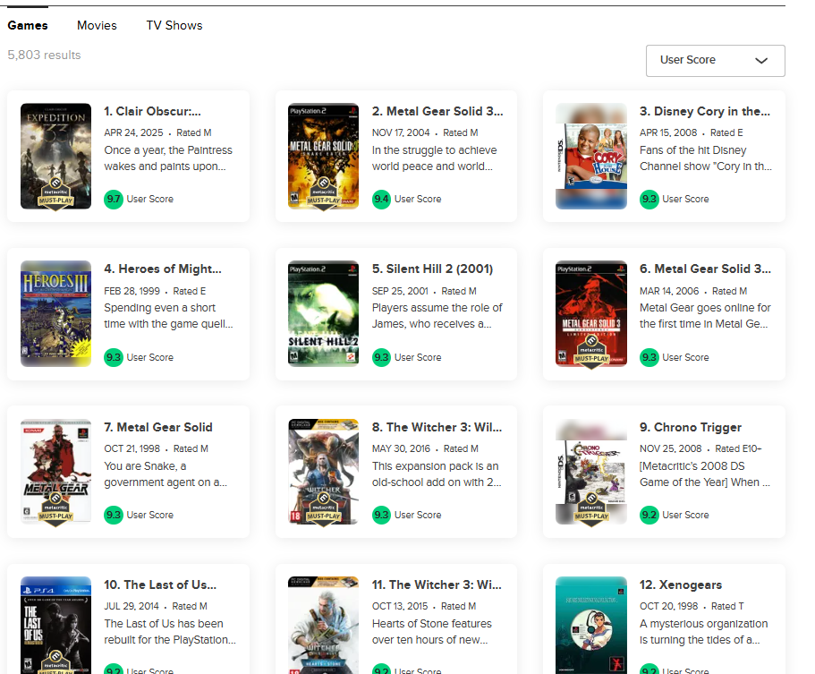Click the Clair Obscur Expedition 33 cover art
The image size is (815, 674).
55,157
